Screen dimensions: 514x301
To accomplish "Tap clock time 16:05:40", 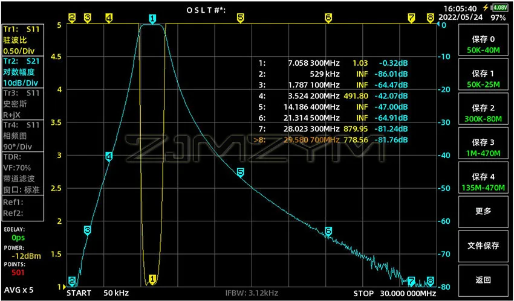I will pos(460,8).
